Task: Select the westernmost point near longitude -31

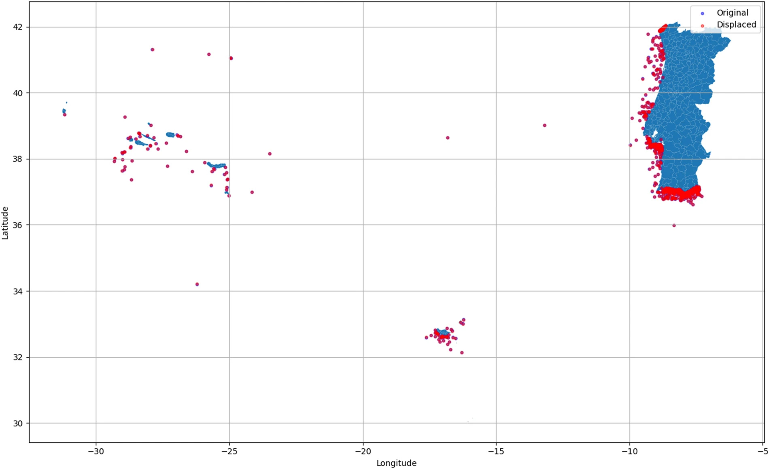Action: click(x=64, y=115)
